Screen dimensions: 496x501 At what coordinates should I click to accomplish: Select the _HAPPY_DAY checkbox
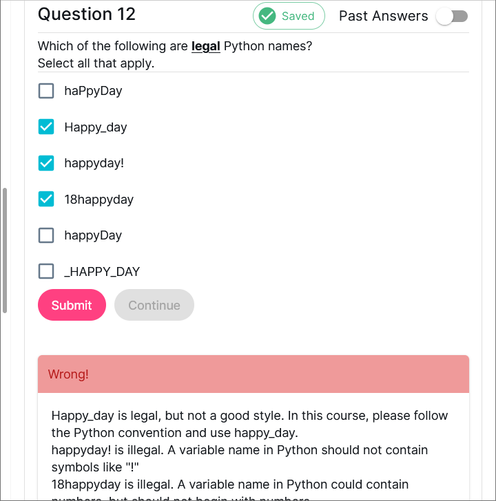[46, 271]
